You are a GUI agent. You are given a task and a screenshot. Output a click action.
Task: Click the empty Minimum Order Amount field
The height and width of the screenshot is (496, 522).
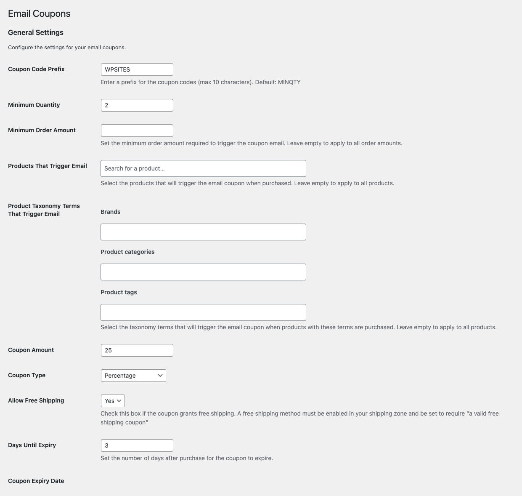click(137, 131)
